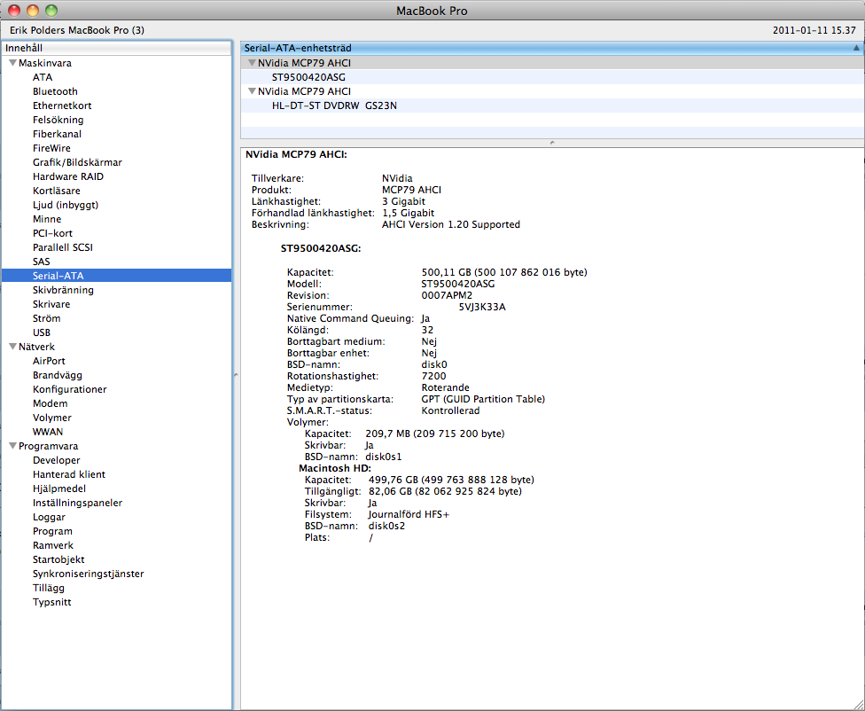The height and width of the screenshot is (711, 865).
Task: Click the window's green zoom button
Action: [x=51, y=11]
